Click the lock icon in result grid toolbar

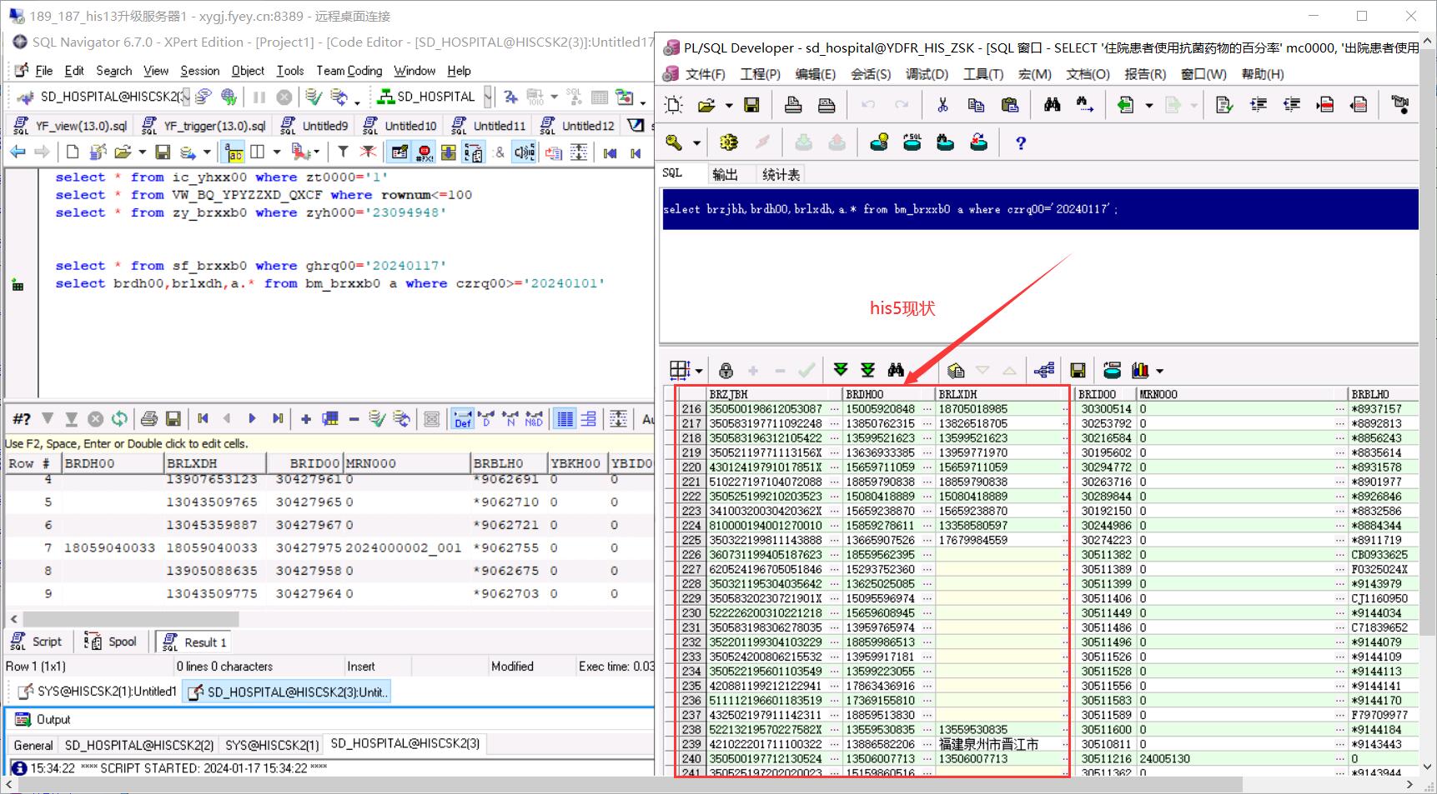(726, 370)
